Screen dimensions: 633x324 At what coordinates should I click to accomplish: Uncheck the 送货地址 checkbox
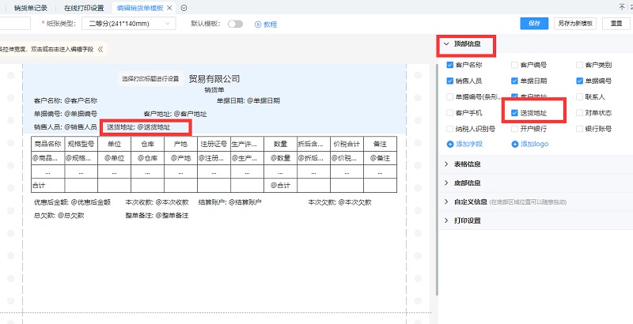point(515,113)
